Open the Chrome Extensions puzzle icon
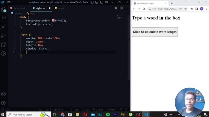The height and width of the screenshot is (117, 209). (192, 9)
